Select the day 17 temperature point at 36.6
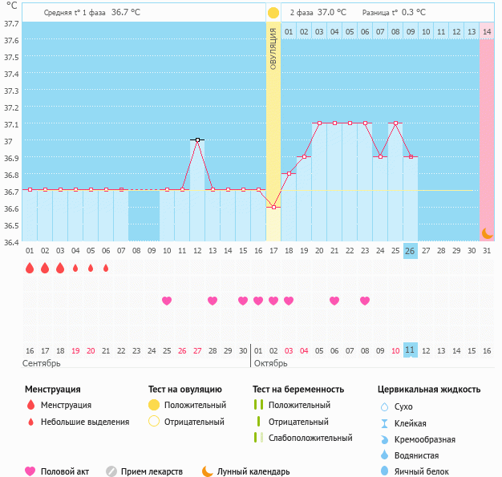This screenshot has width=502, height=477. (273, 207)
